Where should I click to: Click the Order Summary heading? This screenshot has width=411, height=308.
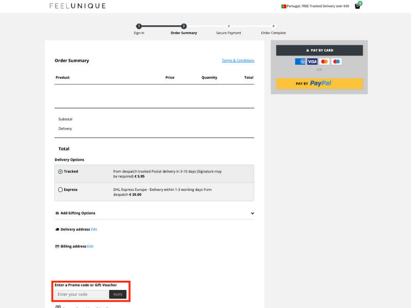(72, 61)
